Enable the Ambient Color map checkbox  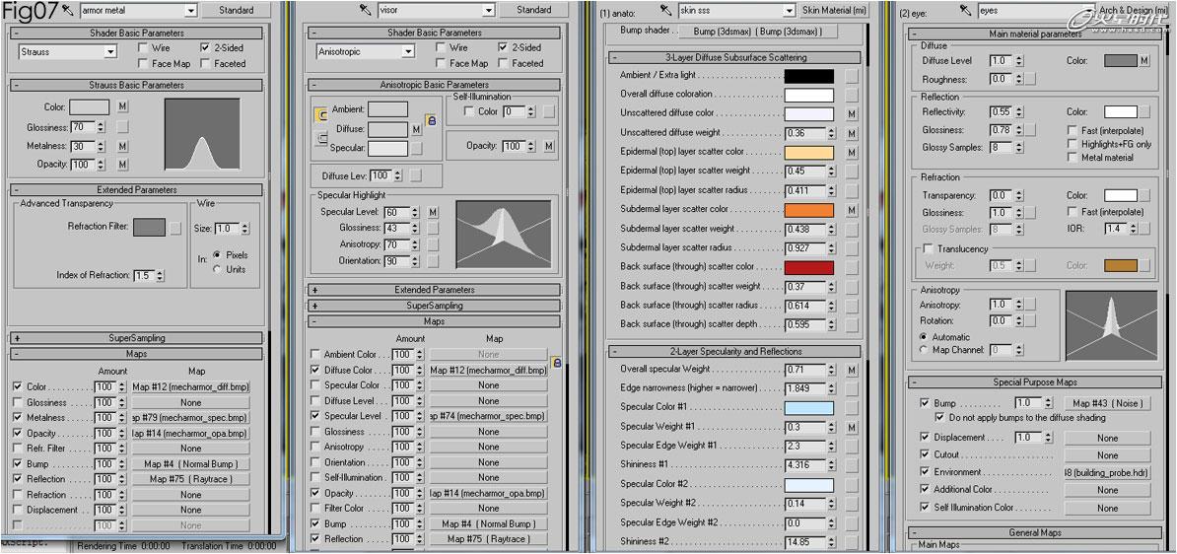click(x=315, y=354)
